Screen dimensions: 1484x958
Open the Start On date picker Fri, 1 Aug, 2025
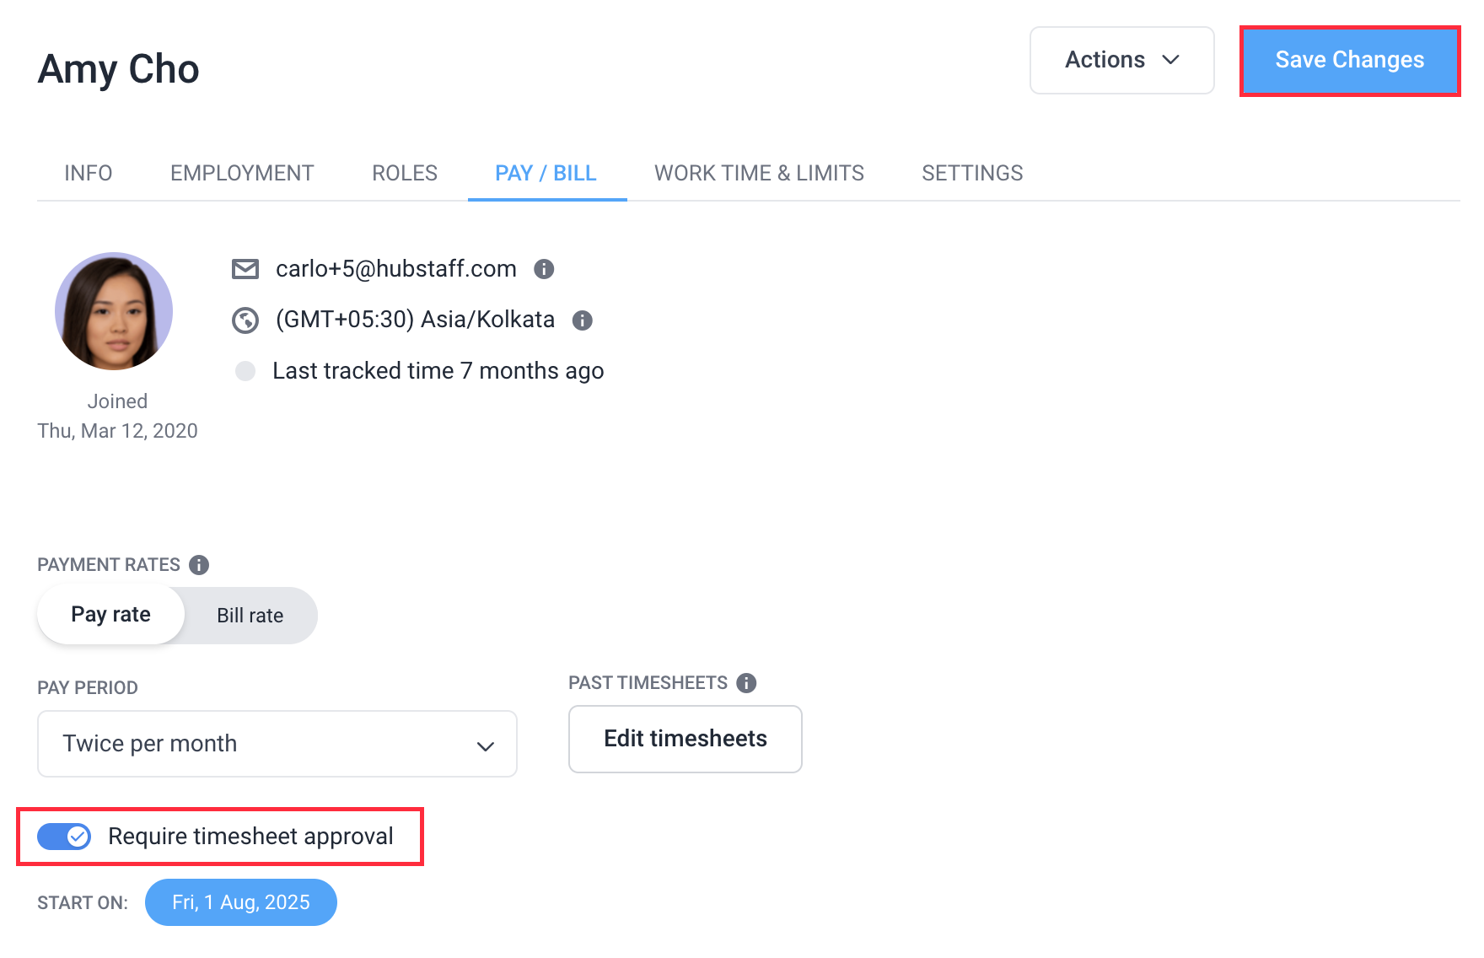pos(241,902)
